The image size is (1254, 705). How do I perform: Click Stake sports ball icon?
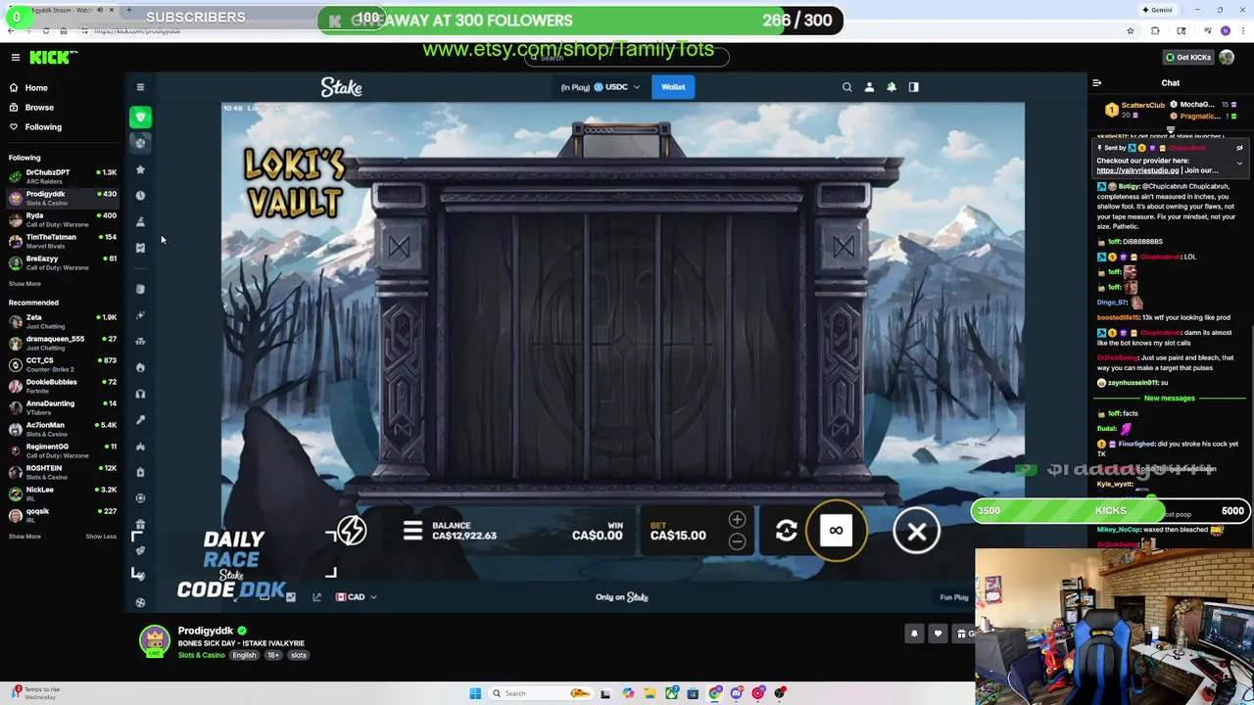click(140, 142)
